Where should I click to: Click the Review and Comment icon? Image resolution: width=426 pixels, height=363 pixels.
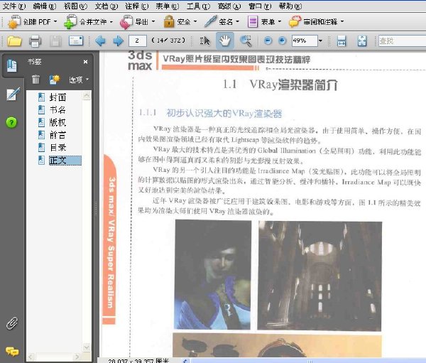[295, 21]
